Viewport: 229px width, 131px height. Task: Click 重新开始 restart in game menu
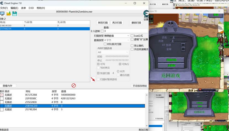point(171,60)
